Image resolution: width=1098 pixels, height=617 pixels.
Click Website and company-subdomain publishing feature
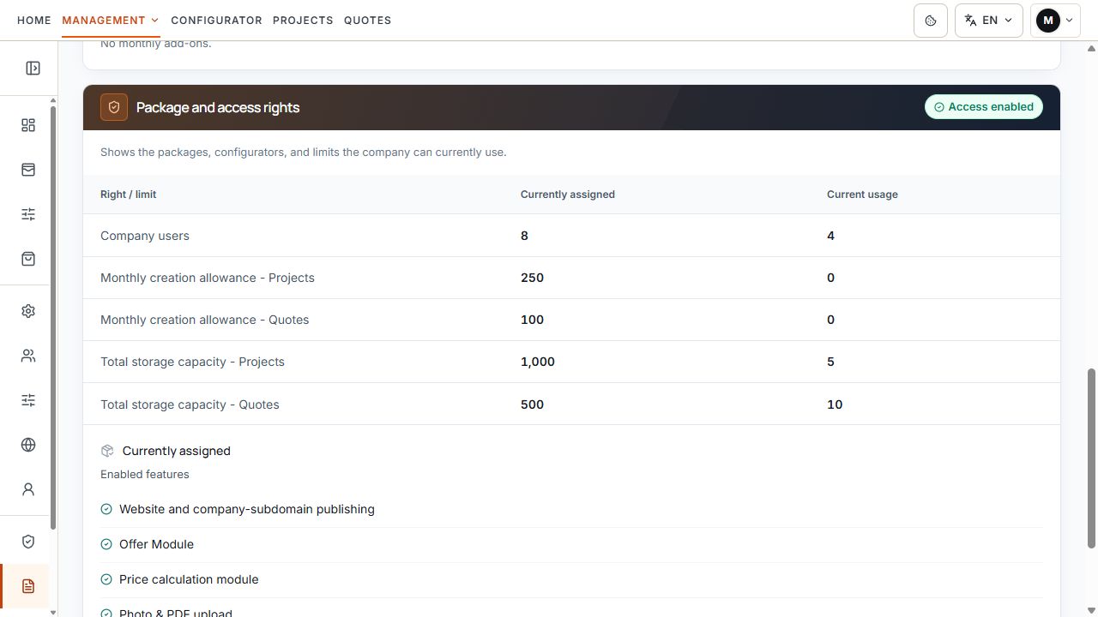tap(247, 509)
